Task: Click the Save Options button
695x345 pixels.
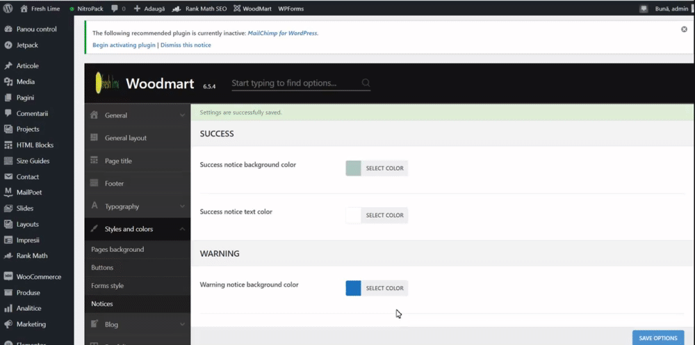Action: [x=658, y=338]
